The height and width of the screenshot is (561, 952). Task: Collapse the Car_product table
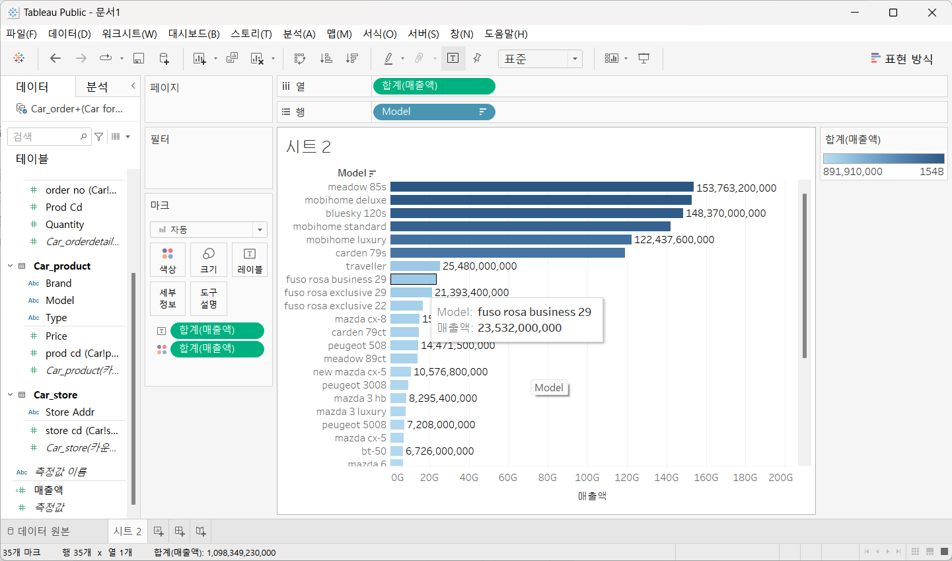(x=10, y=266)
